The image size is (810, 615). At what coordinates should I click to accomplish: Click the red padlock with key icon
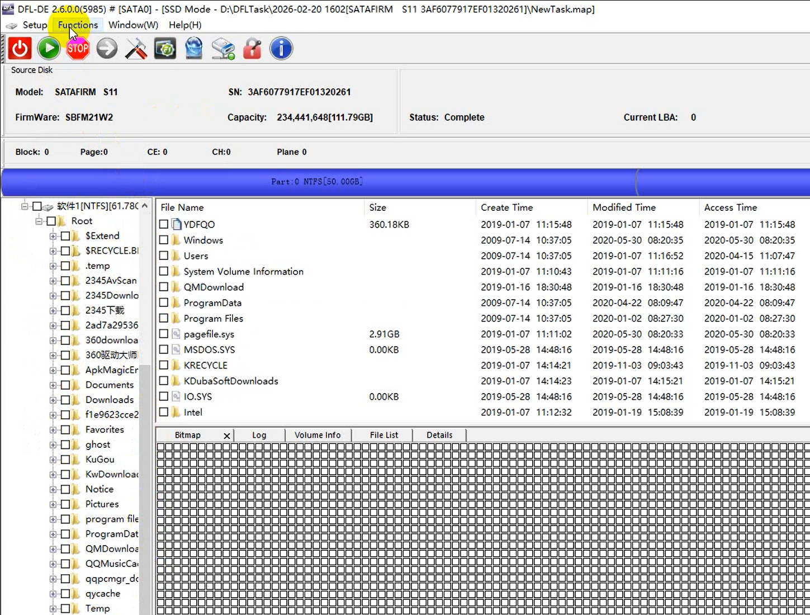[252, 49]
